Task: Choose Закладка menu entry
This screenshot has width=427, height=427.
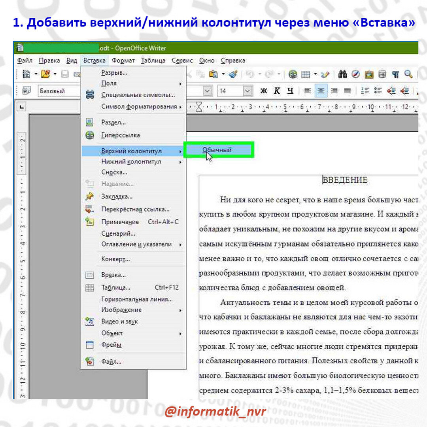Action: 134,196
